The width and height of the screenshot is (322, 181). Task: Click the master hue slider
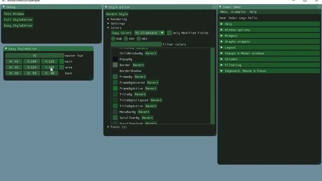coord(35,56)
